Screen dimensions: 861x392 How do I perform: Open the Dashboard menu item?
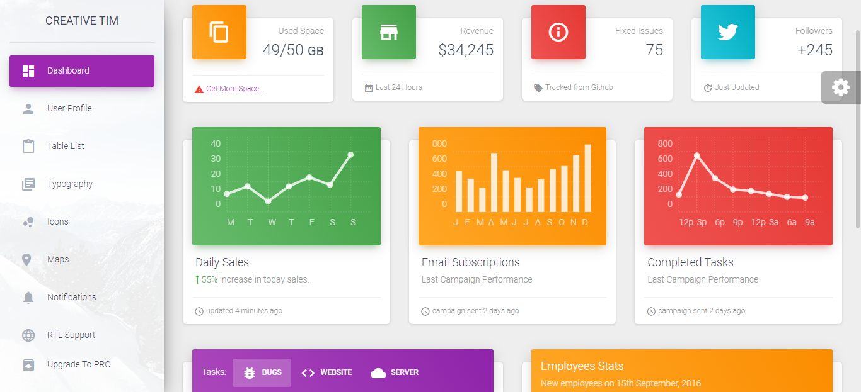82,70
